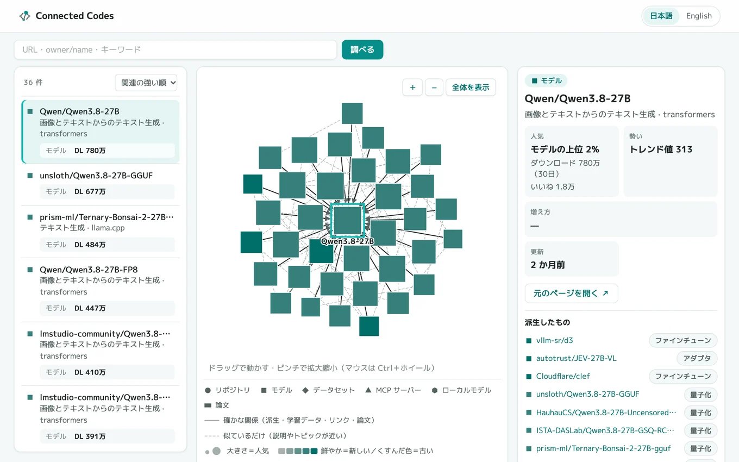Click the アダプタ badge beside autotrust/JEV-27B-VL

click(x=697, y=359)
